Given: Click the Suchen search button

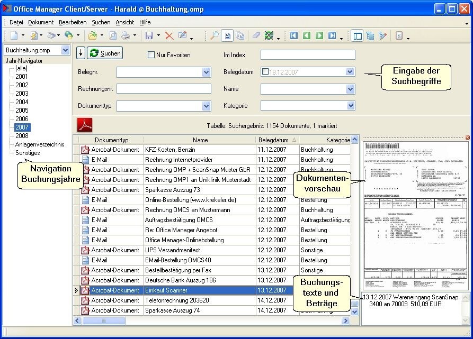Looking at the screenshot, I should coord(105,53).
